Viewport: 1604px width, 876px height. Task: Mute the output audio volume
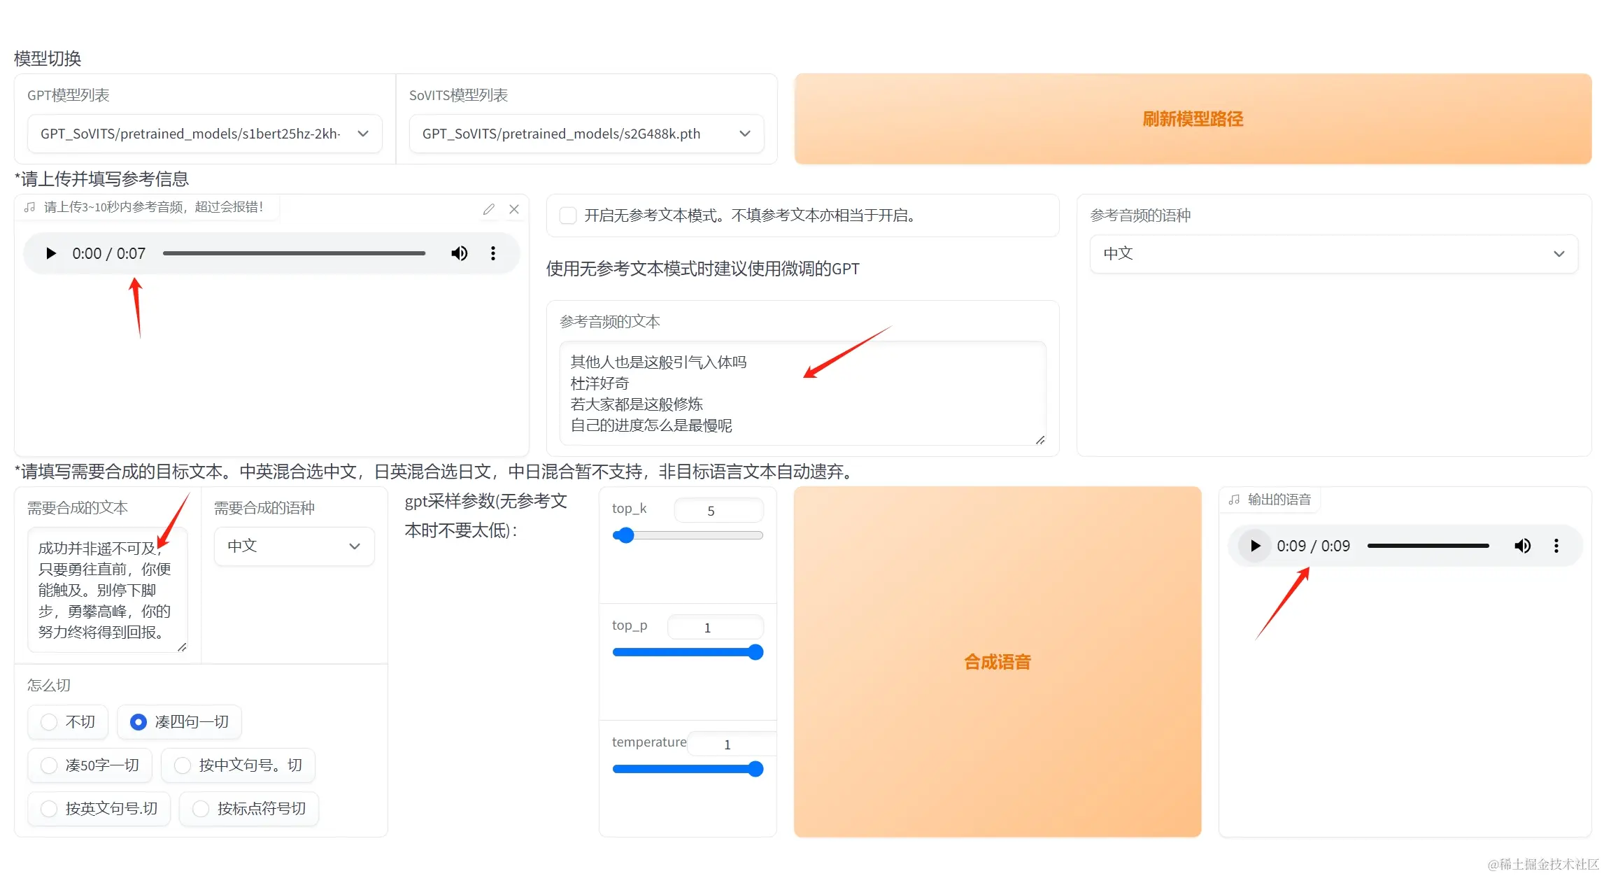coord(1522,546)
